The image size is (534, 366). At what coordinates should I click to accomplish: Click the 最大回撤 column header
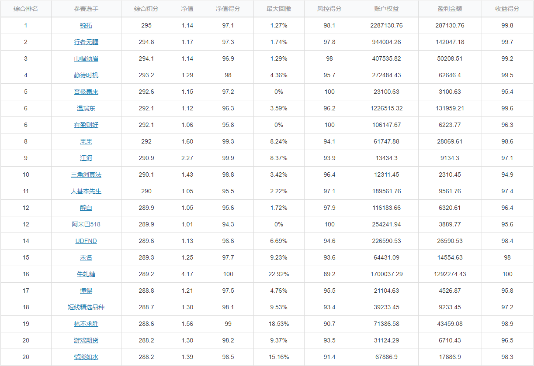pyautogui.click(x=279, y=9)
